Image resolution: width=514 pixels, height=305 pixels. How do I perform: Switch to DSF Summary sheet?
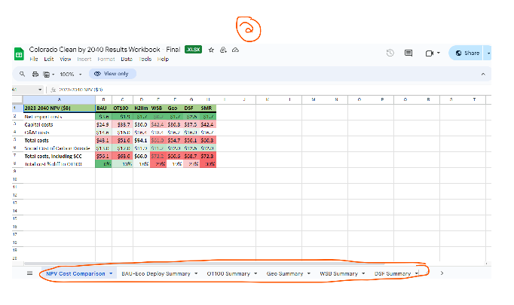393,273
